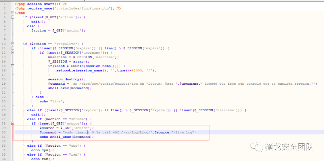
Task: Click shell_exec($command); on line 20
Action: coord(70,88)
